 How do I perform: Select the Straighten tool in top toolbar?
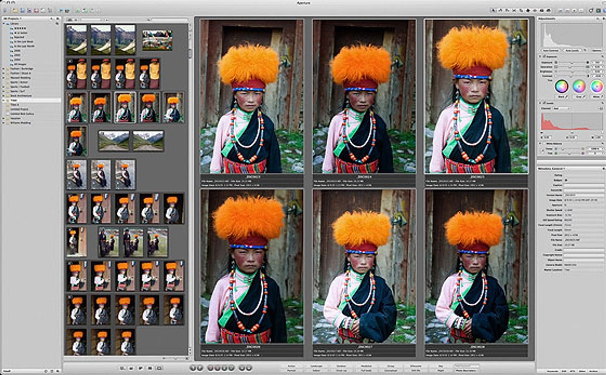514,11
